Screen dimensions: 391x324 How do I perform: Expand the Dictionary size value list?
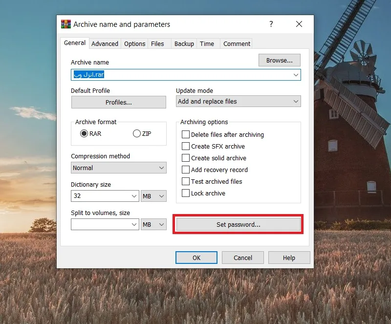point(134,196)
